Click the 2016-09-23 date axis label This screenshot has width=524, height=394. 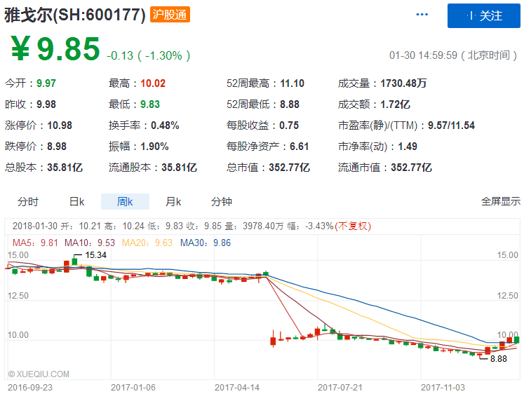point(30,387)
